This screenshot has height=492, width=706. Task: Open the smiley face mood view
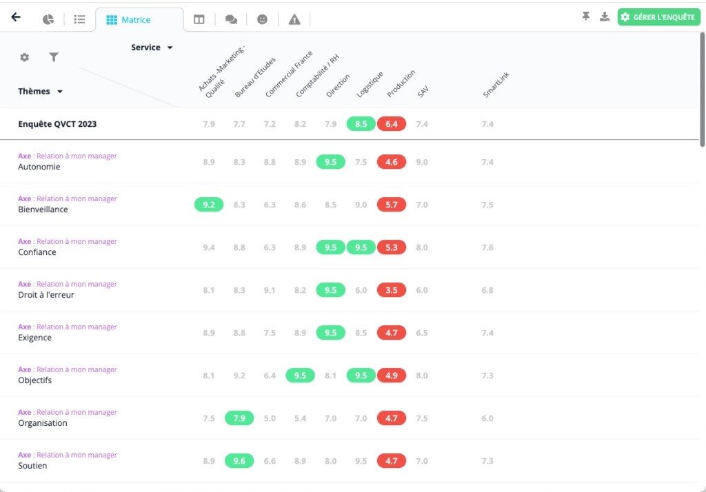[262, 20]
